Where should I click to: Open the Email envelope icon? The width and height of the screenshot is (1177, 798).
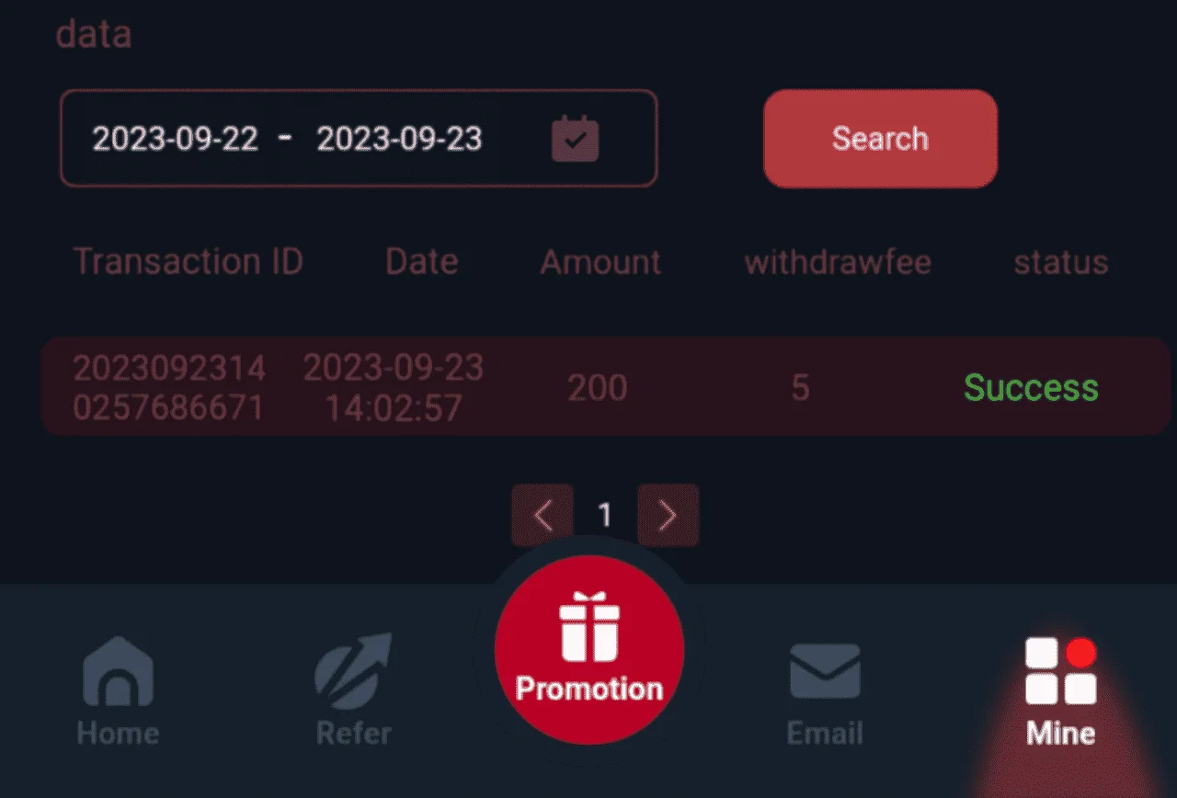tap(825, 671)
